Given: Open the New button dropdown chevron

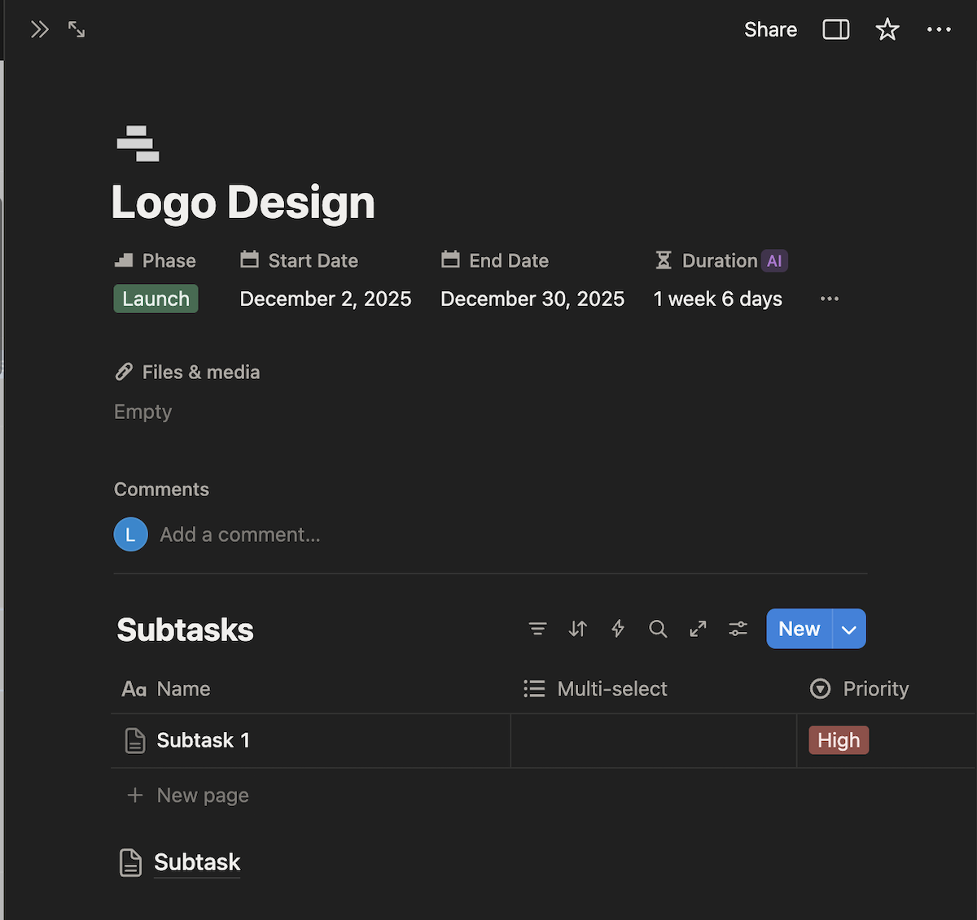Looking at the screenshot, I should [x=848, y=629].
